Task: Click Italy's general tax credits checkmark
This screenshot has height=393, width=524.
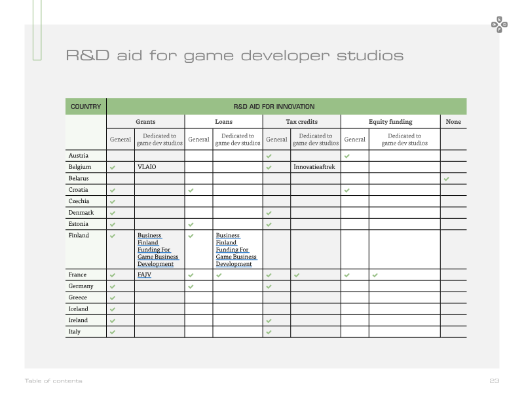Action: coord(269,332)
